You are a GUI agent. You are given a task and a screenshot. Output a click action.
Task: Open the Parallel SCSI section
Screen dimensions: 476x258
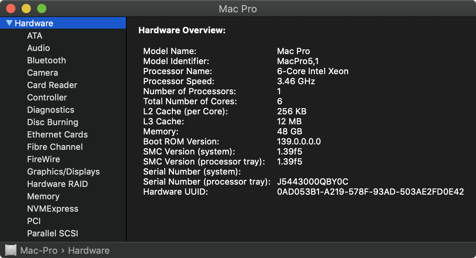click(x=53, y=233)
